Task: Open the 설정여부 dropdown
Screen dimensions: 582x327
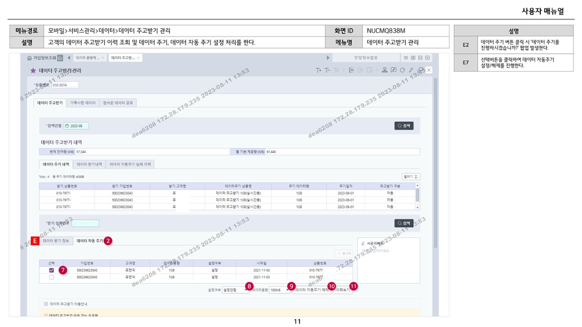Action: (x=235, y=290)
